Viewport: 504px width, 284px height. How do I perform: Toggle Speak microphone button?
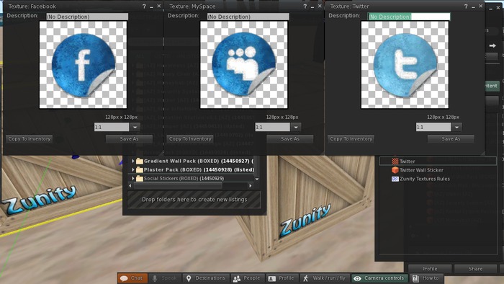(165, 278)
